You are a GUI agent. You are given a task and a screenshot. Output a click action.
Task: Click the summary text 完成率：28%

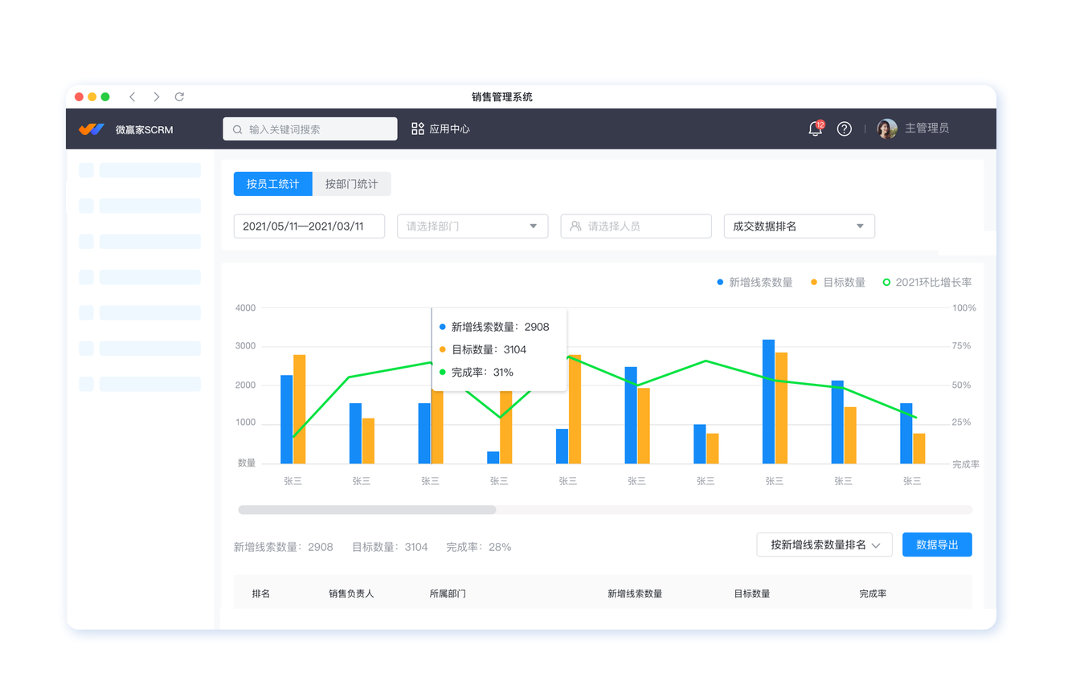(x=479, y=547)
